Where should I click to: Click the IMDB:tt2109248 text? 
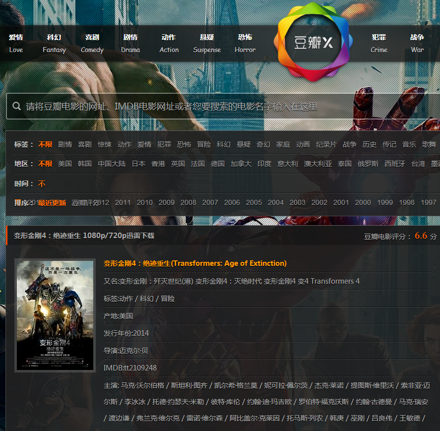point(130,368)
